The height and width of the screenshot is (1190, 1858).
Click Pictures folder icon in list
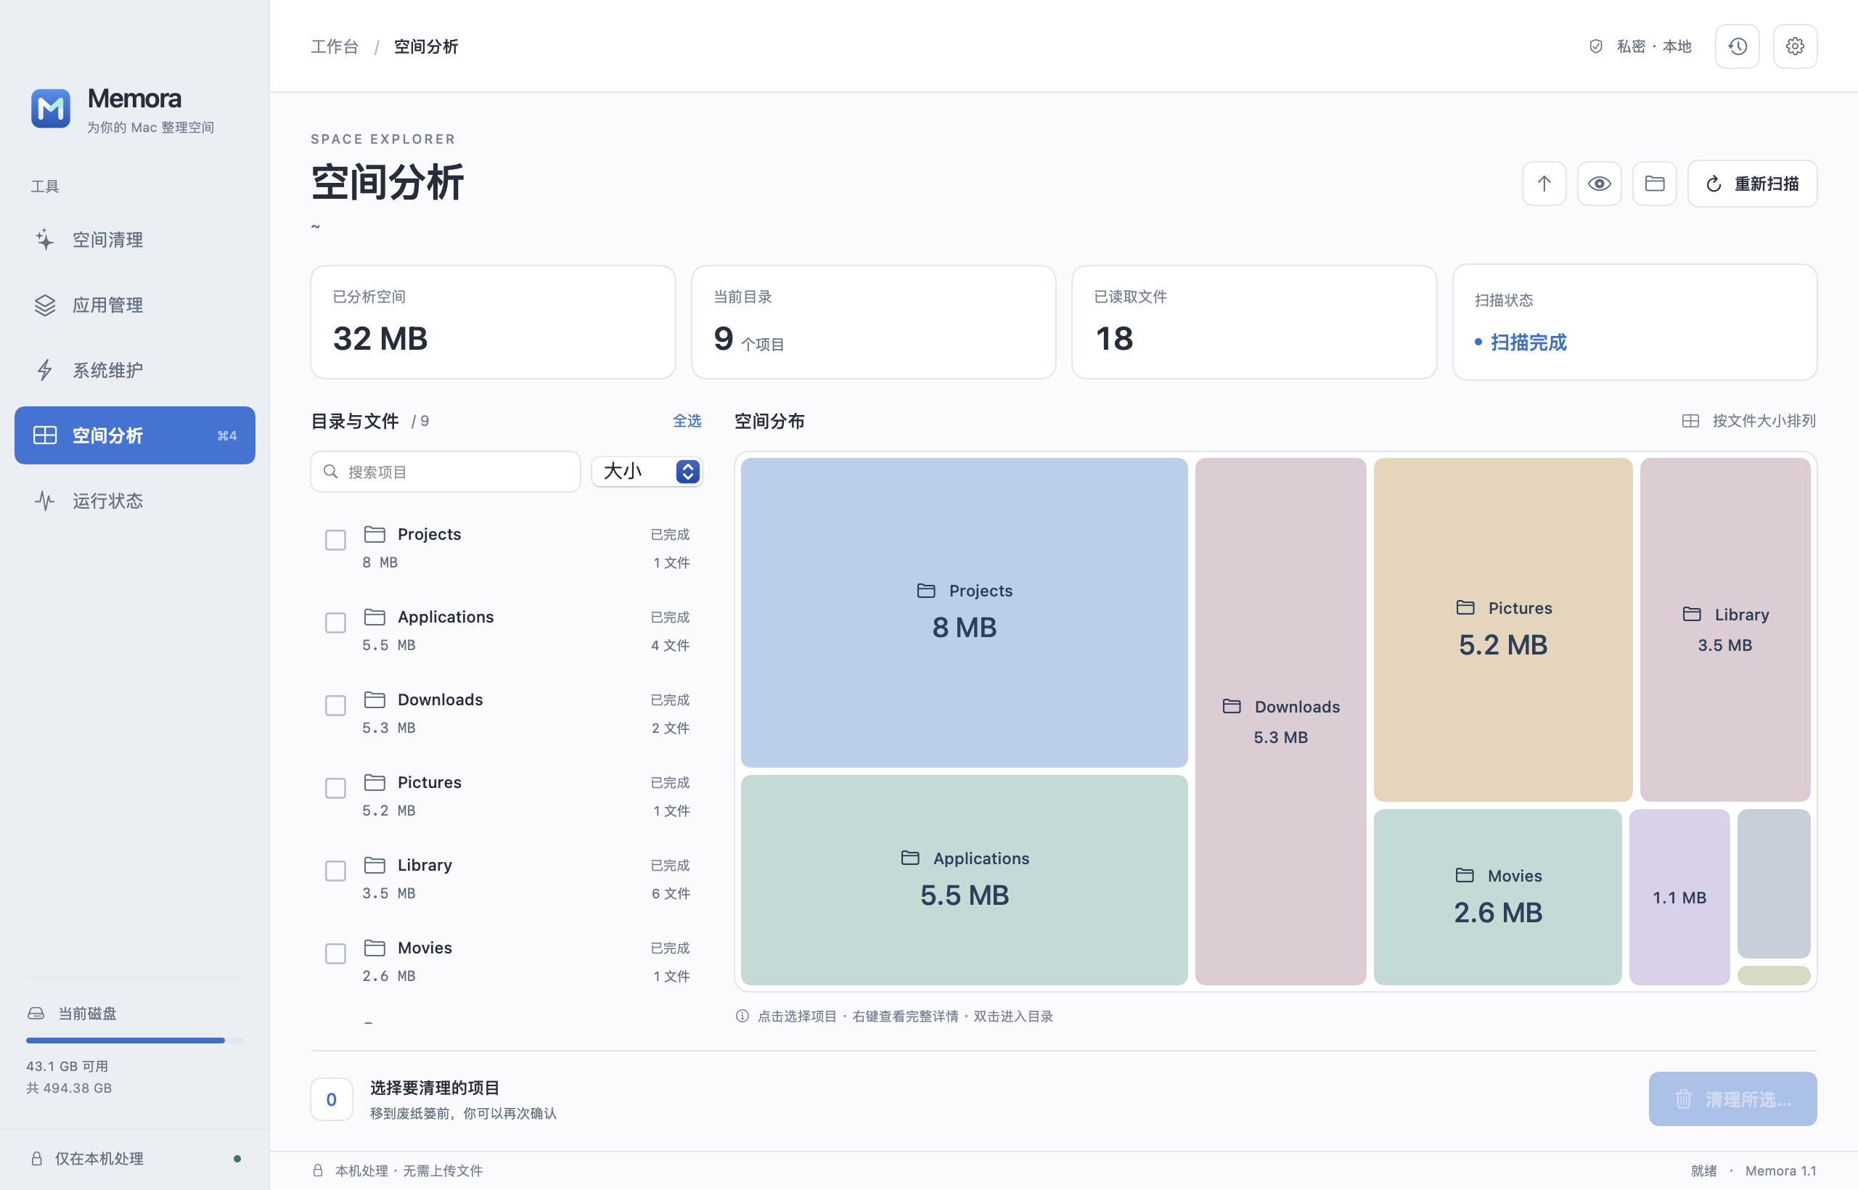375,782
